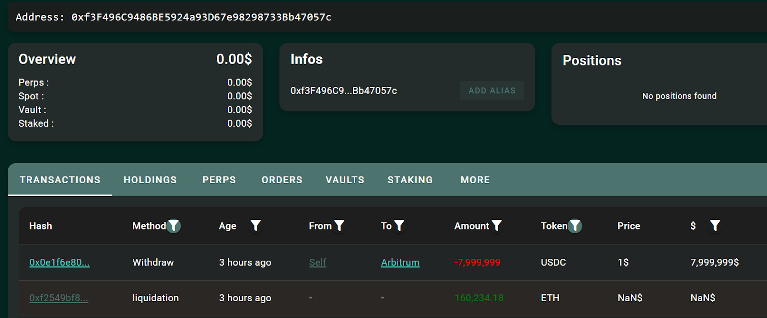Click the Arbitrum destination link
The width and height of the screenshot is (767, 318).
[x=400, y=263]
